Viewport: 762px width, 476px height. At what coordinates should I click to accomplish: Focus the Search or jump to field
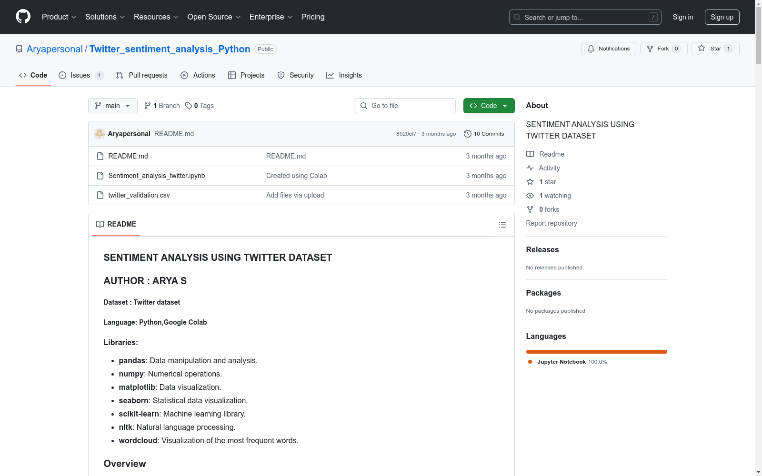point(585,17)
